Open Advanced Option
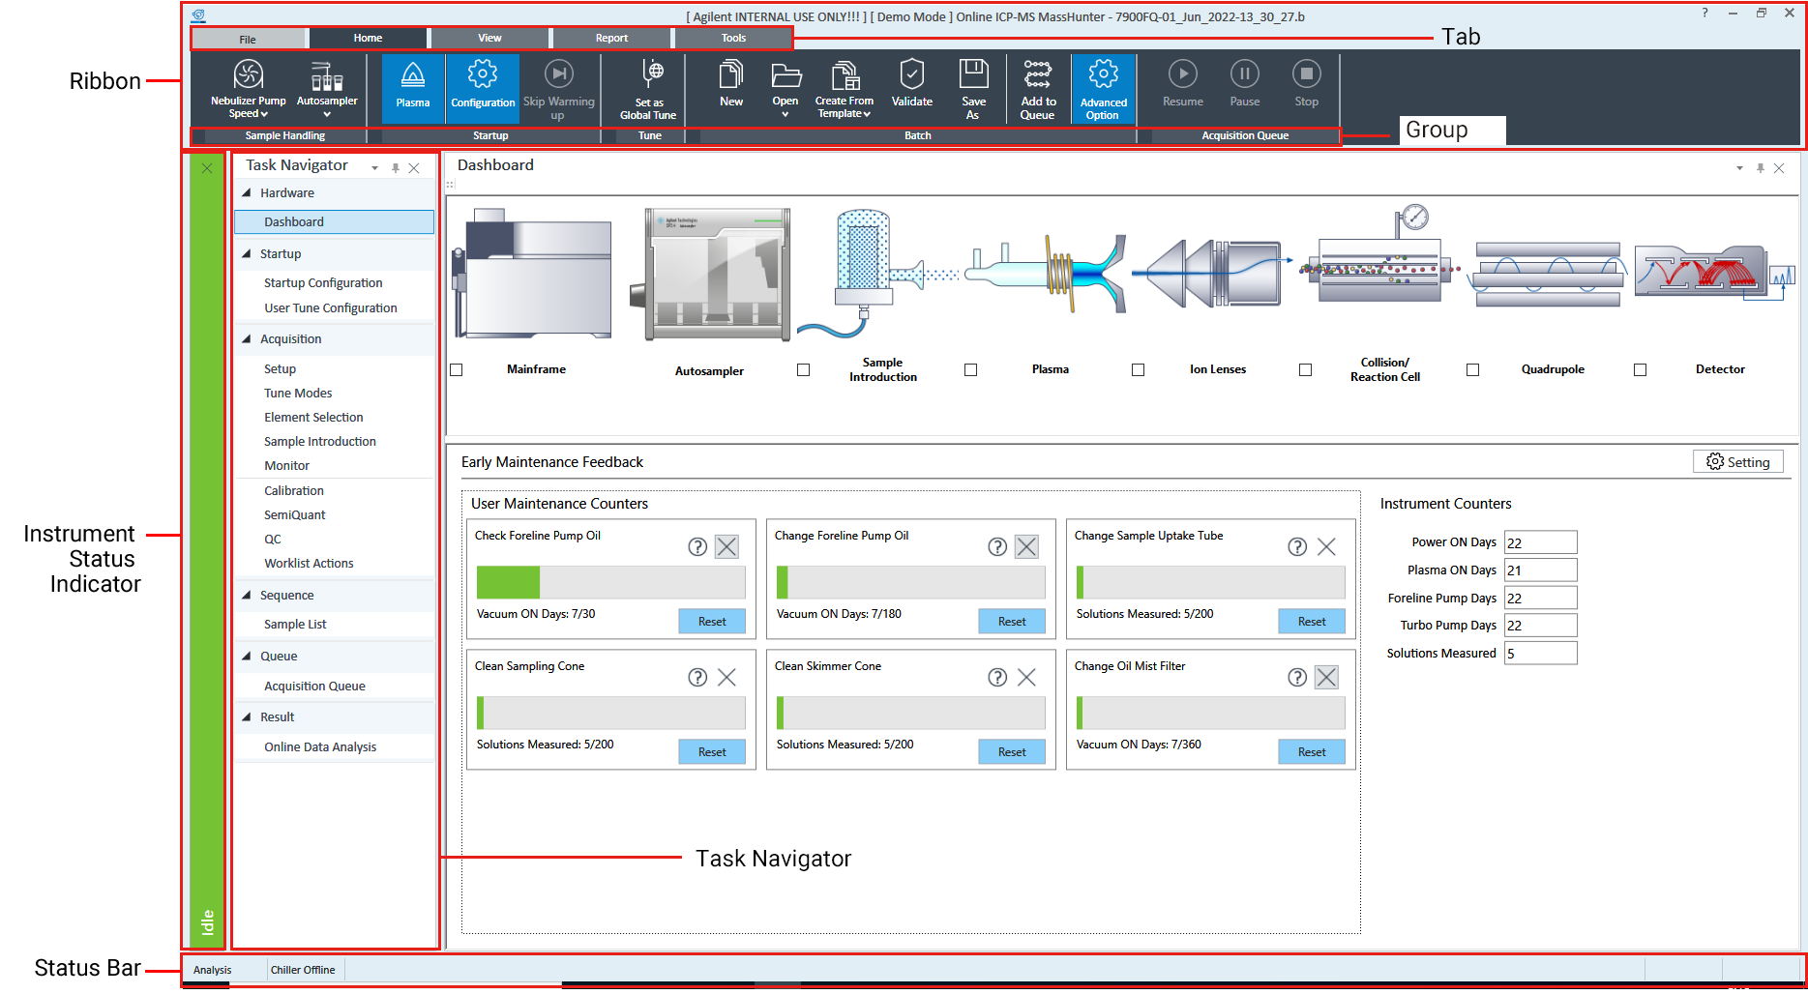Screen dimensions: 1808x994 [1104, 88]
